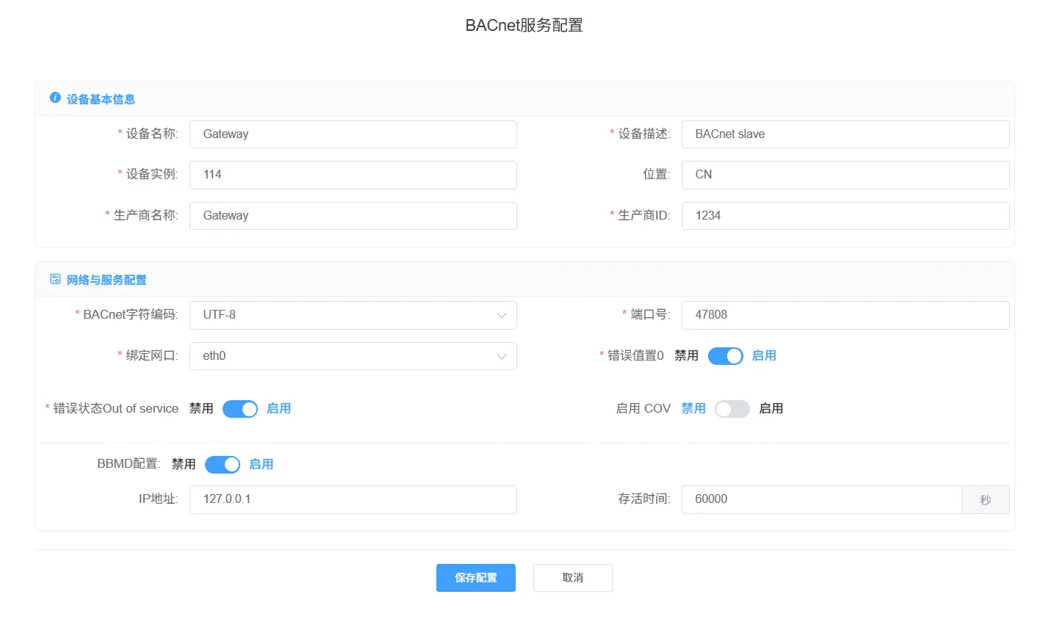Select the 生产商ID field showing 1234
The image size is (1049, 630).
845,215
